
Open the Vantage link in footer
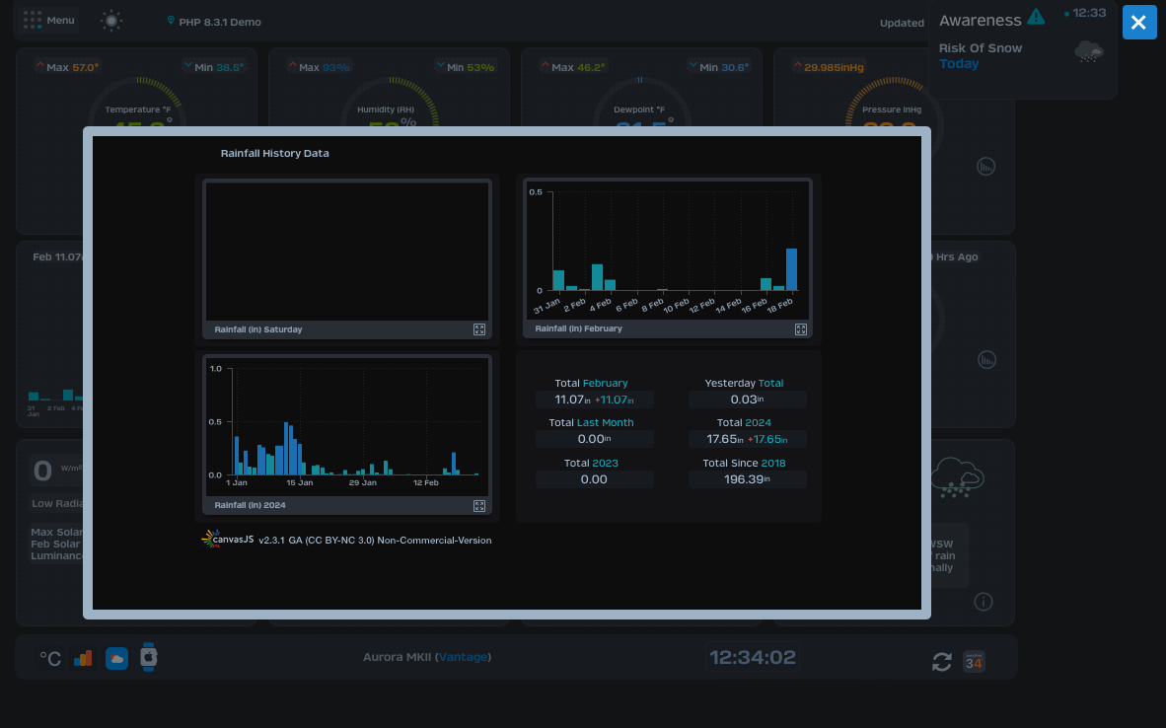coord(464,657)
